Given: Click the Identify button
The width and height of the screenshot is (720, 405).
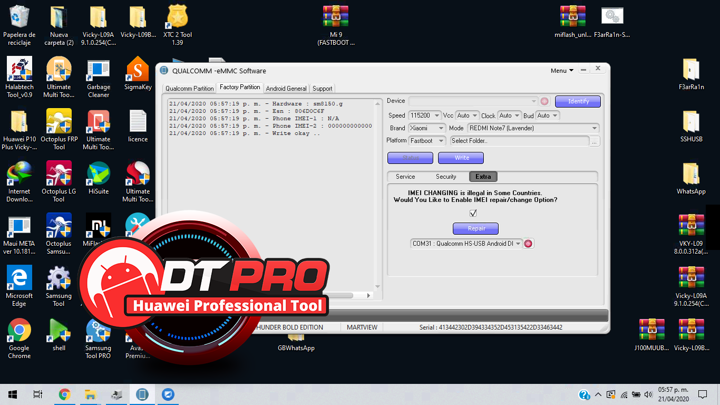Looking at the screenshot, I should [578, 101].
